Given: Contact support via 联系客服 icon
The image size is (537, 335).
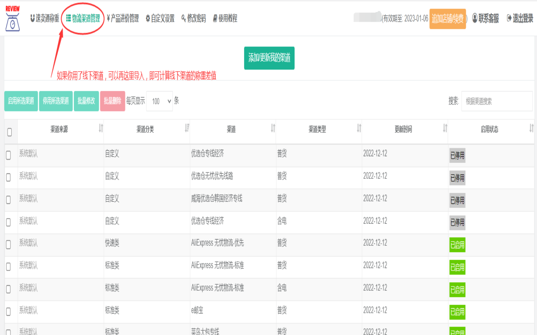Looking at the screenshot, I should click(475, 18).
